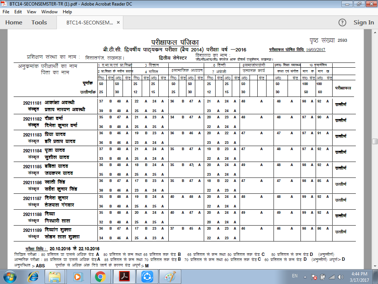Open the Paint taskbar icon
The image size is (378, 284).
170,277
